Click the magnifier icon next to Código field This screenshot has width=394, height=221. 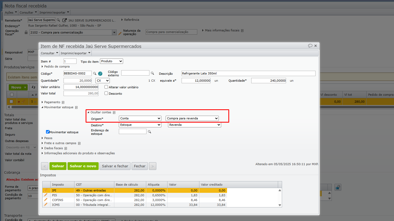[95, 73]
